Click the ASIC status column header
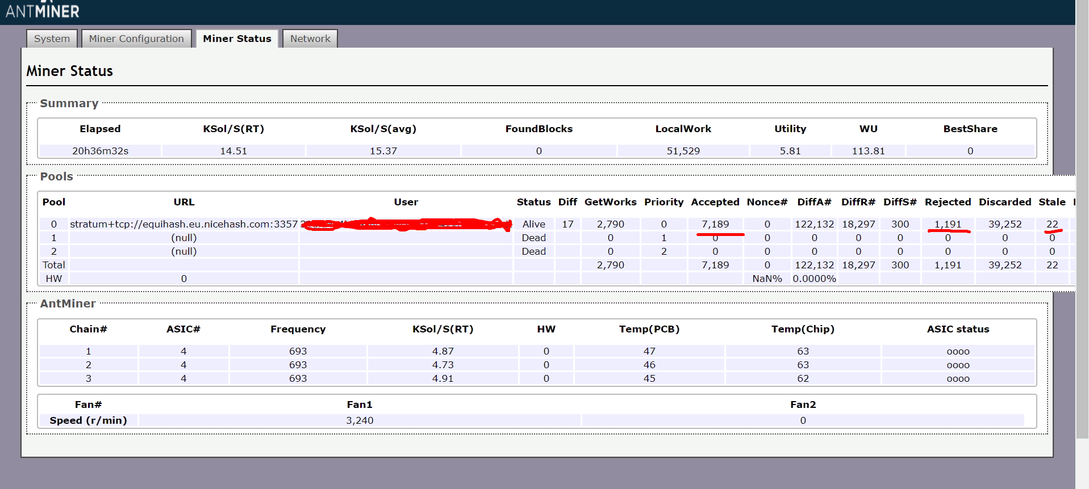The height and width of the screenshot is (489, 1089). (958, 329)
